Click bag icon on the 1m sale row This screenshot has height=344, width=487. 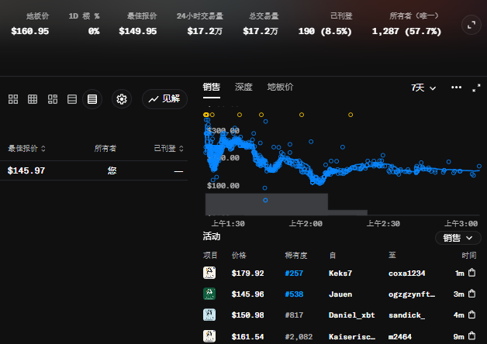(471, 273)
